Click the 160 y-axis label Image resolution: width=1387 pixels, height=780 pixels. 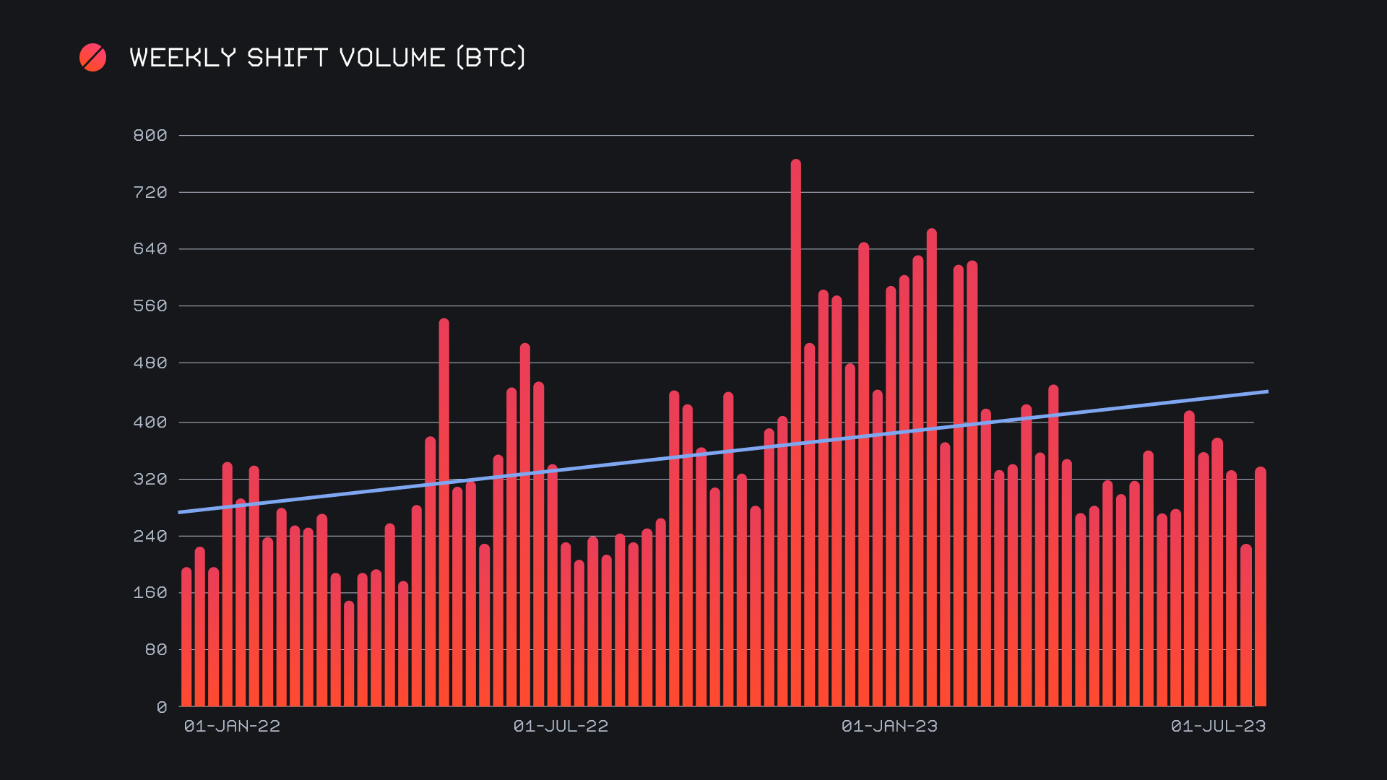tap(150, 593)
